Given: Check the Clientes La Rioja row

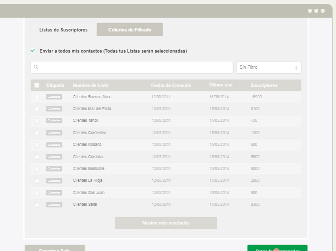Looking at the screenshot, I should pyautogui.click(x=37, y=181).
